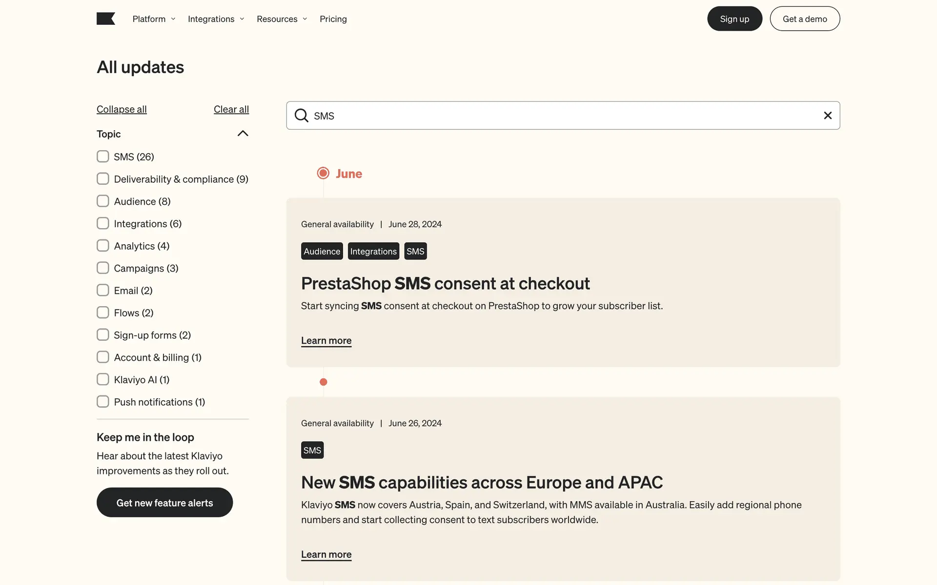Click the Integrations tag on PrestaShop update
Image resolution: width=937 pixels, height=585 pixels.
click(x=373, y=251)
